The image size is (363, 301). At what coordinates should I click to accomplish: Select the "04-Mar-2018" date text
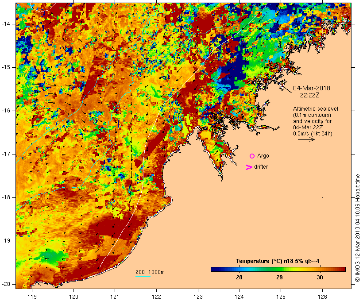point(312,88)
